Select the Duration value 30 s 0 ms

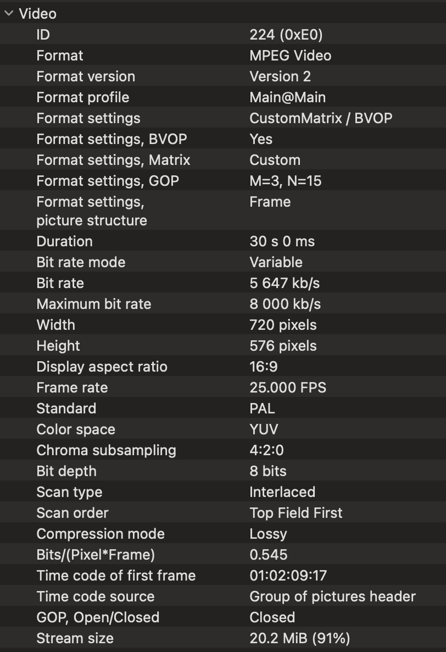(282, 241)
